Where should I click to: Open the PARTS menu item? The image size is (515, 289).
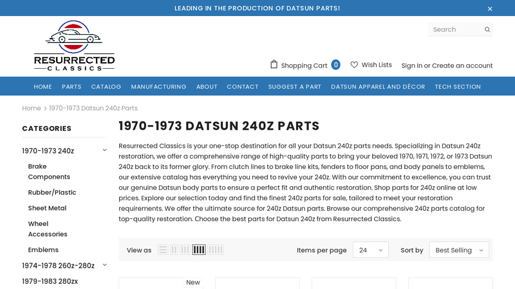tap(71, 87)
